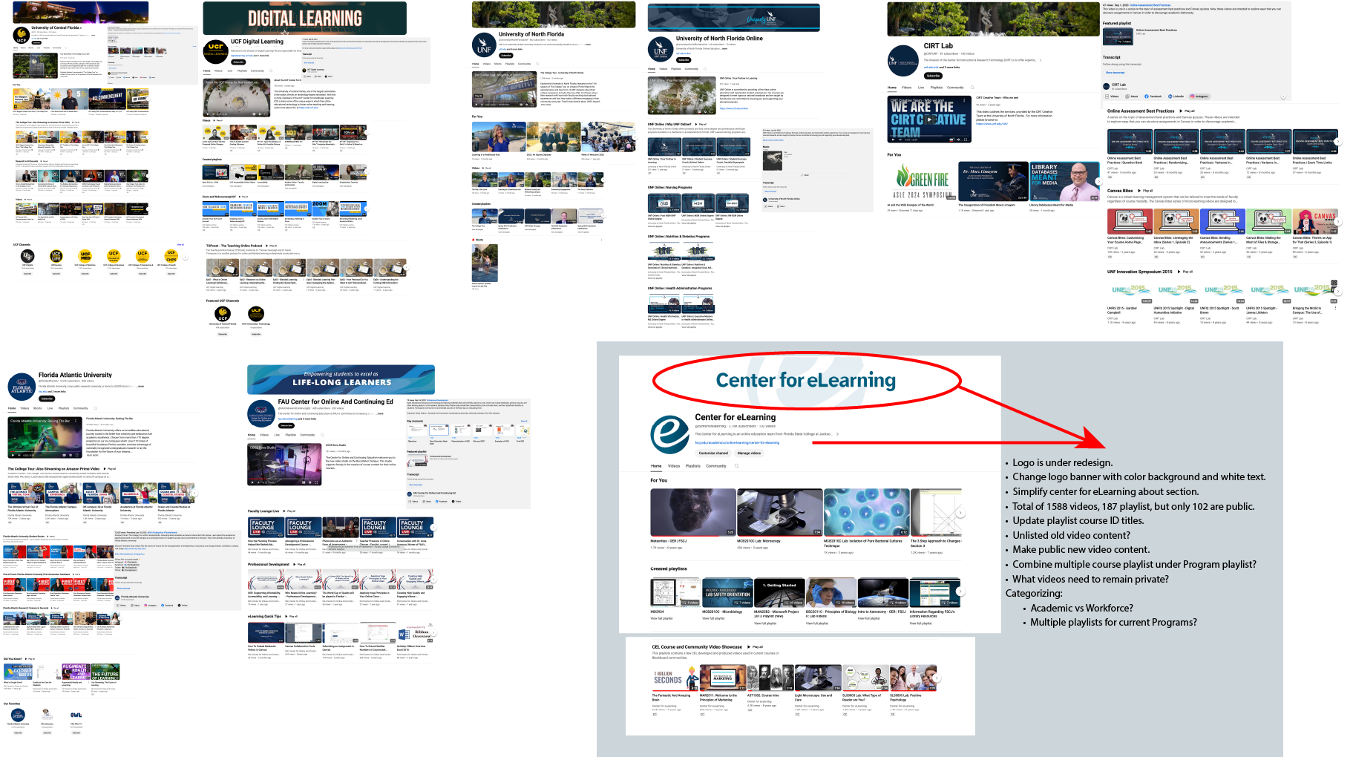Click FAU Center for Online channel avatar
The height and width of the screenshot is (757, 1353).
point(261,413)
